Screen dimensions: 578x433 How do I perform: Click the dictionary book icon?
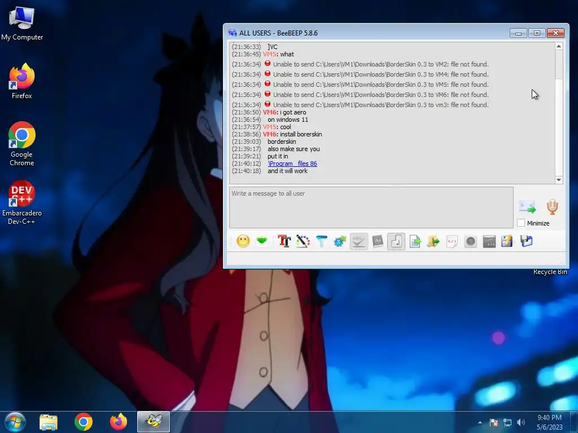[x=378, y=241]
